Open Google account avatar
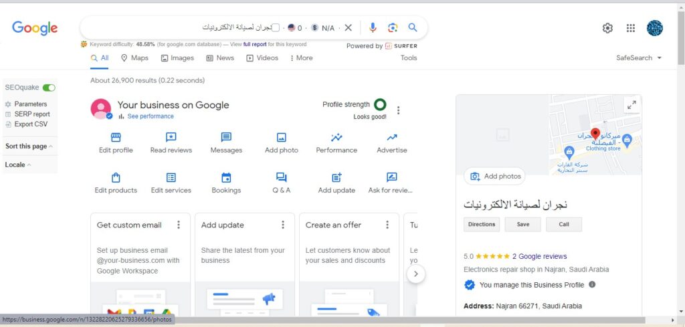Viewport: 685px width, 327px height. [654, 28]
